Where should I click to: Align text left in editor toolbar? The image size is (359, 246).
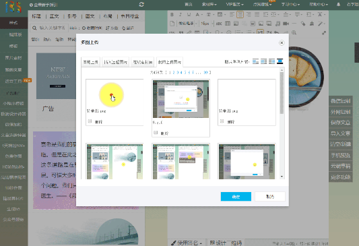(x=232, y=15)
